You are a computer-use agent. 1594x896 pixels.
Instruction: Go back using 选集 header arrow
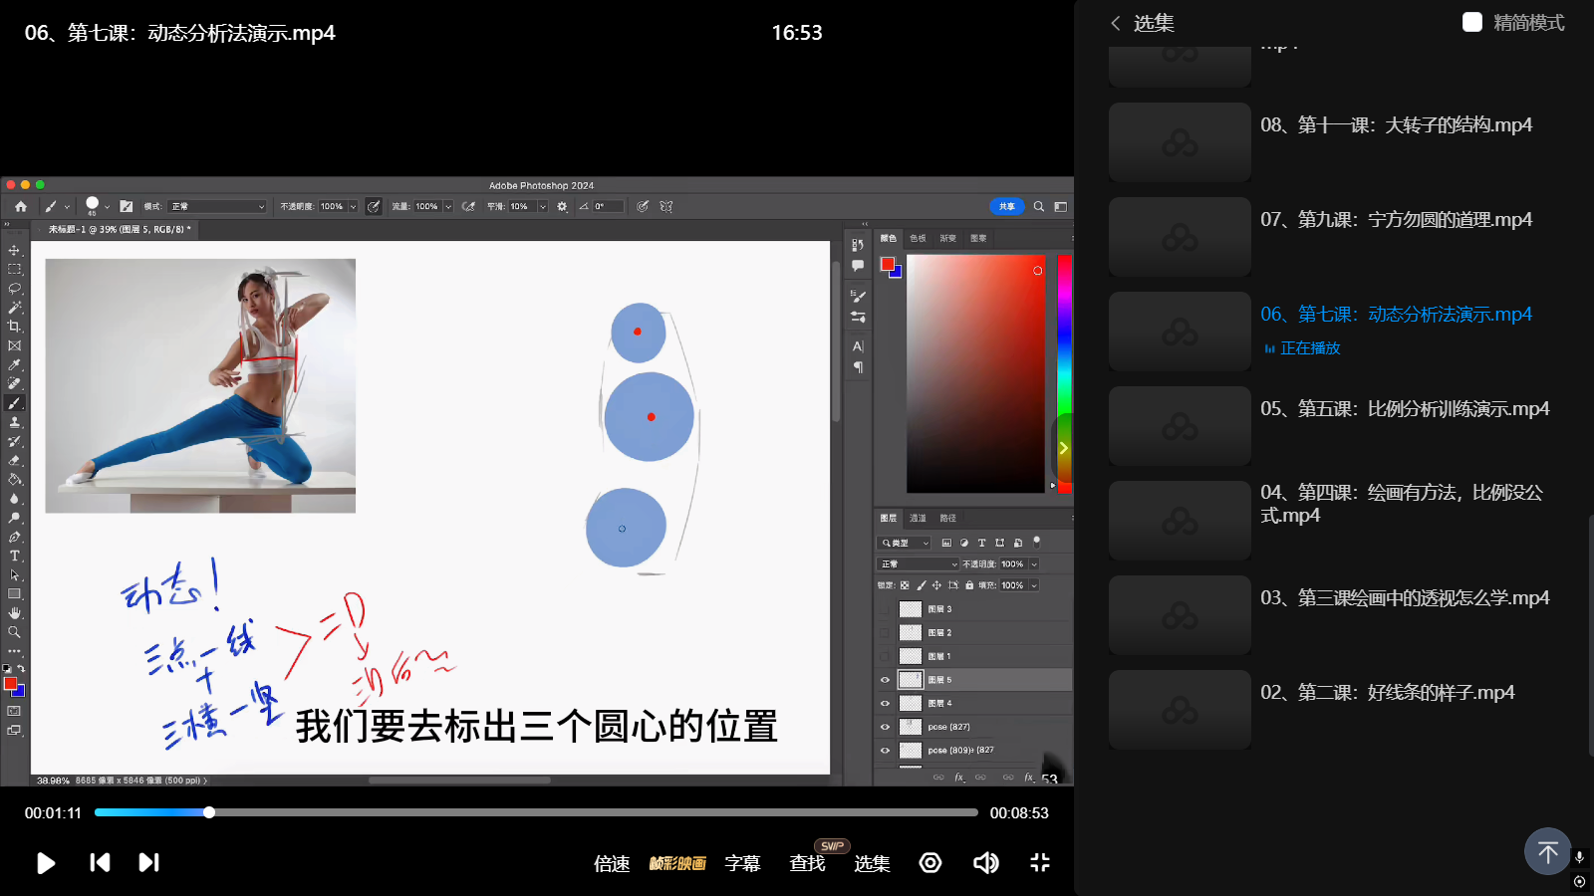point(1116,23)
